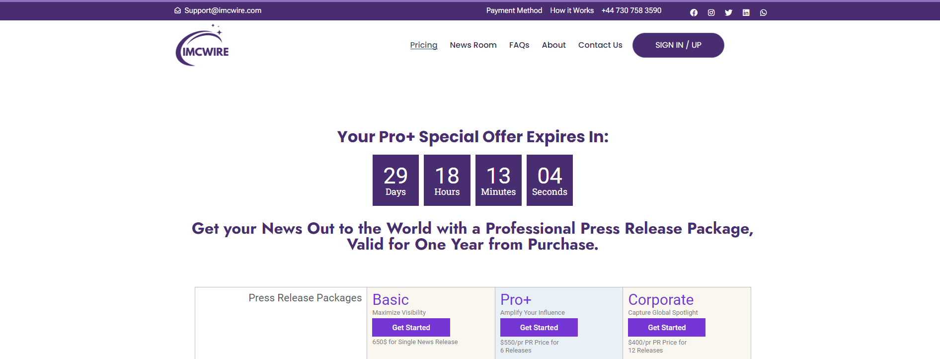Click the Support@imcwire.com email address
Viewport: 940px width, 359px height.
tap(223, 10)
